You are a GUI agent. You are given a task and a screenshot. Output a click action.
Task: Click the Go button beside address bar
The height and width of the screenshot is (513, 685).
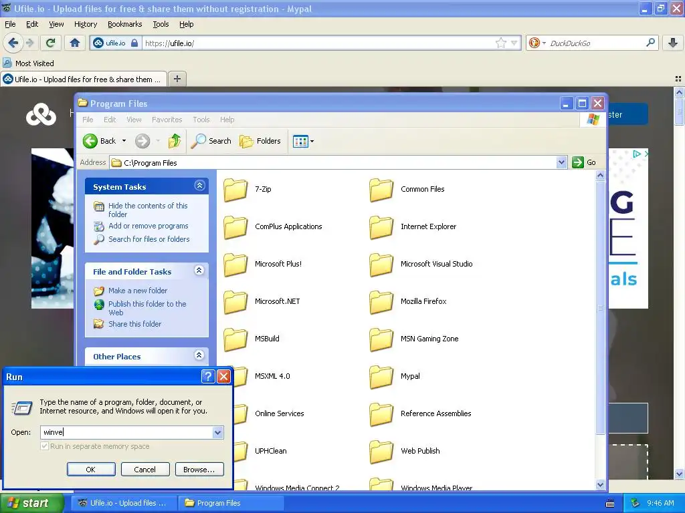[x=584, y=162]
